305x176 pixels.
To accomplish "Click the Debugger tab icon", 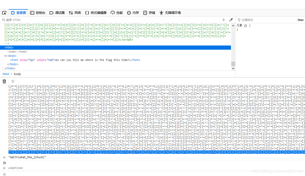I will click(x=51, y=13).
